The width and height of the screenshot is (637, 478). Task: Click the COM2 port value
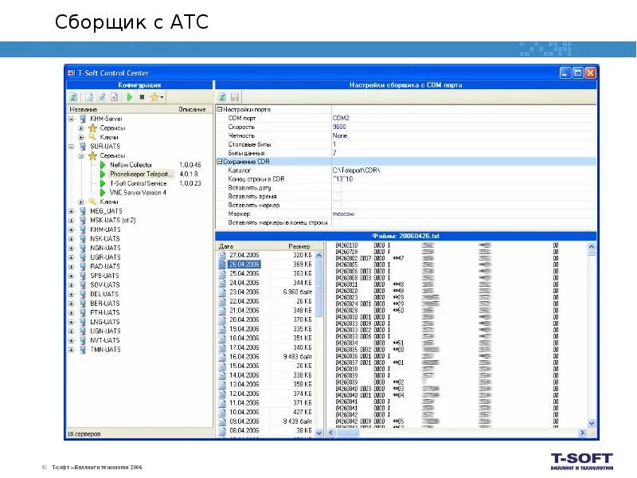click(341, 118)
